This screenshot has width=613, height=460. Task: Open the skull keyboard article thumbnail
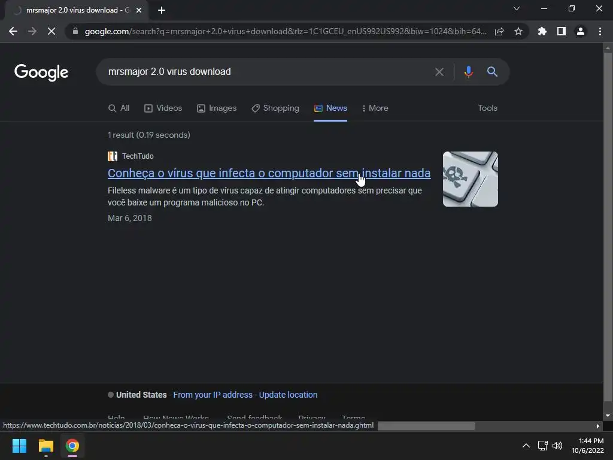coord(471,178)
